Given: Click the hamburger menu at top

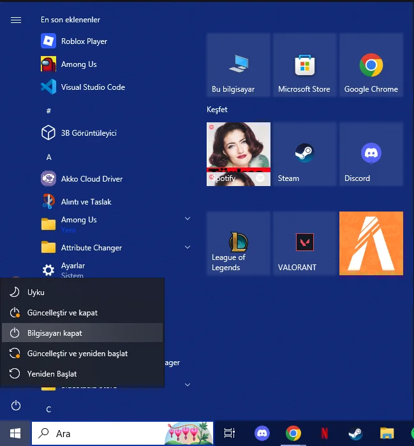Looking at the screenshot, I should point(16,20).
